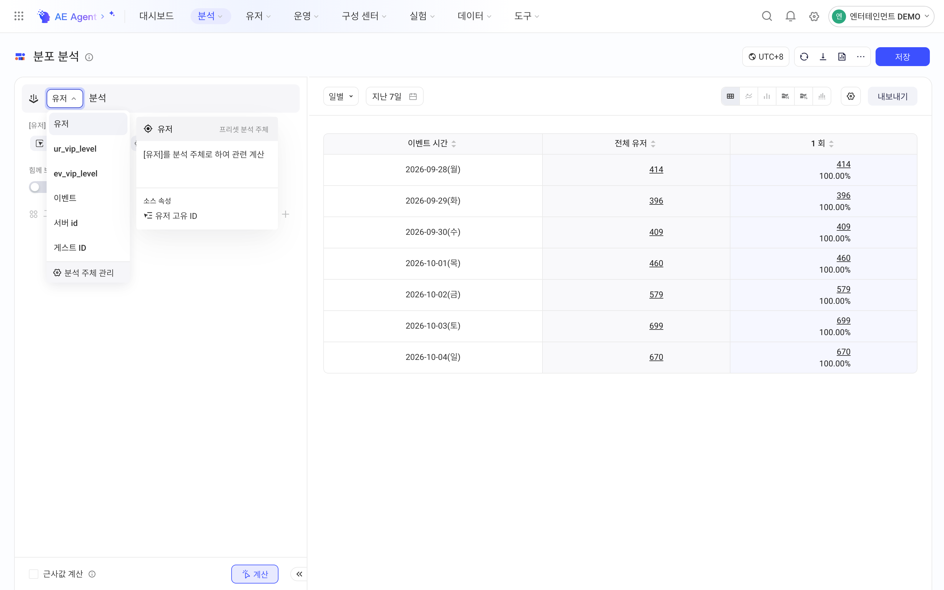Select ev_vip_level in the subject list
The image size is (944, 590).
point(88,174)
